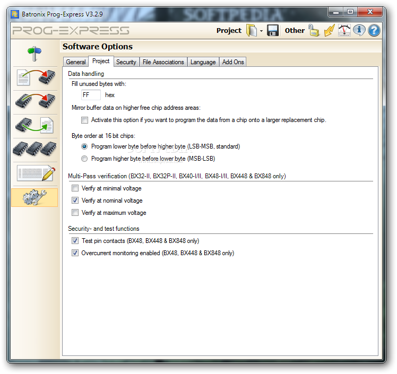This screenshot has width=397, height=374.
Task: Switch to the Language tab
Action: (203, 62)
